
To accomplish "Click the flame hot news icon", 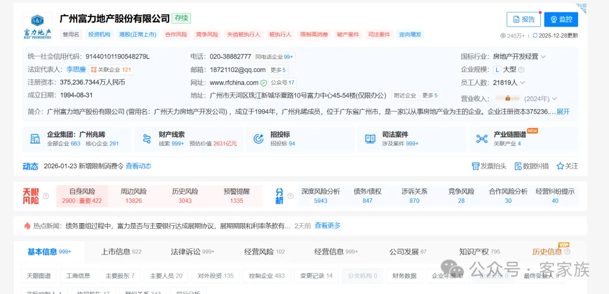I will tap(27, 226).
